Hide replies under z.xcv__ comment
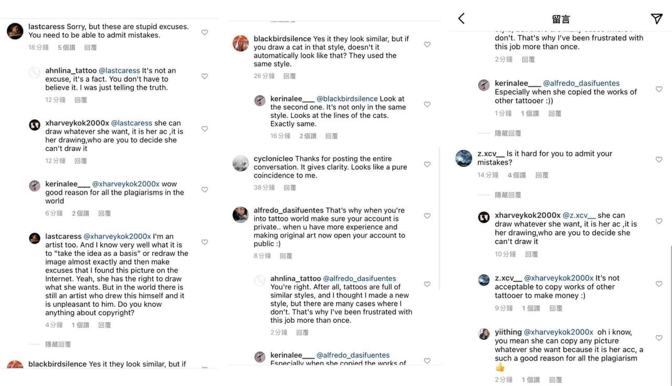 pos(508,195)
